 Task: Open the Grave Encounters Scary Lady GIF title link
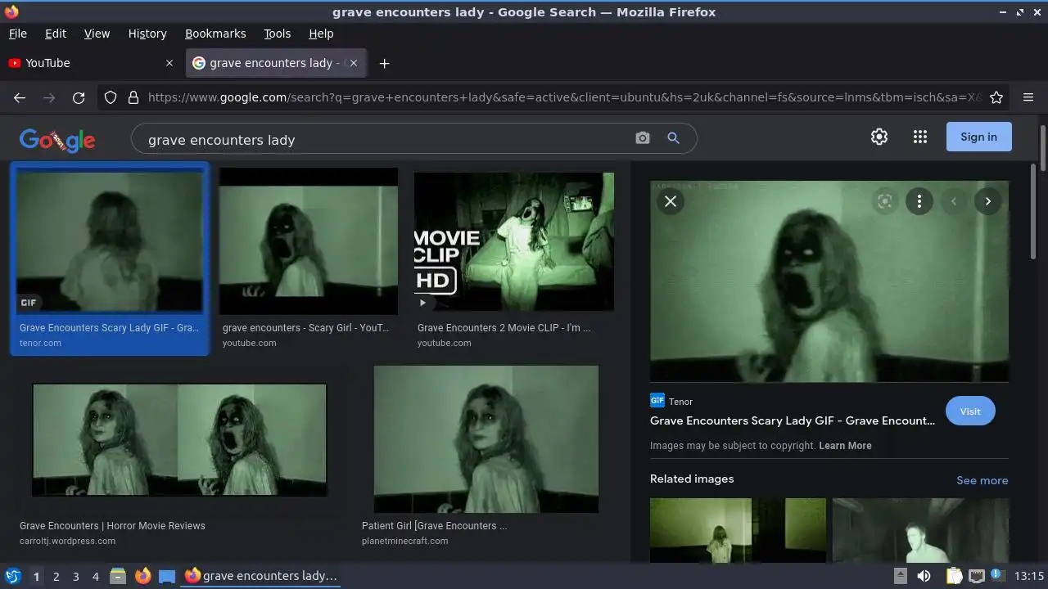point(793,420)
